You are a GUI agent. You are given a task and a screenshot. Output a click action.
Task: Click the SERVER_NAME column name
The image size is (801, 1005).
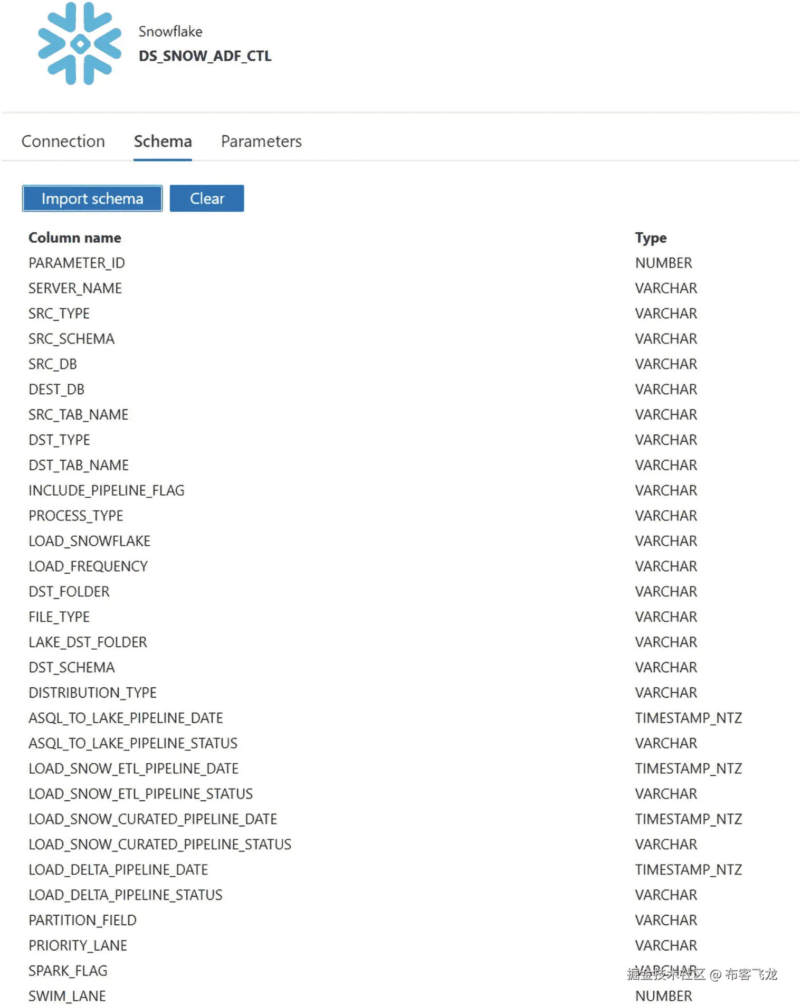coord(75,288)
